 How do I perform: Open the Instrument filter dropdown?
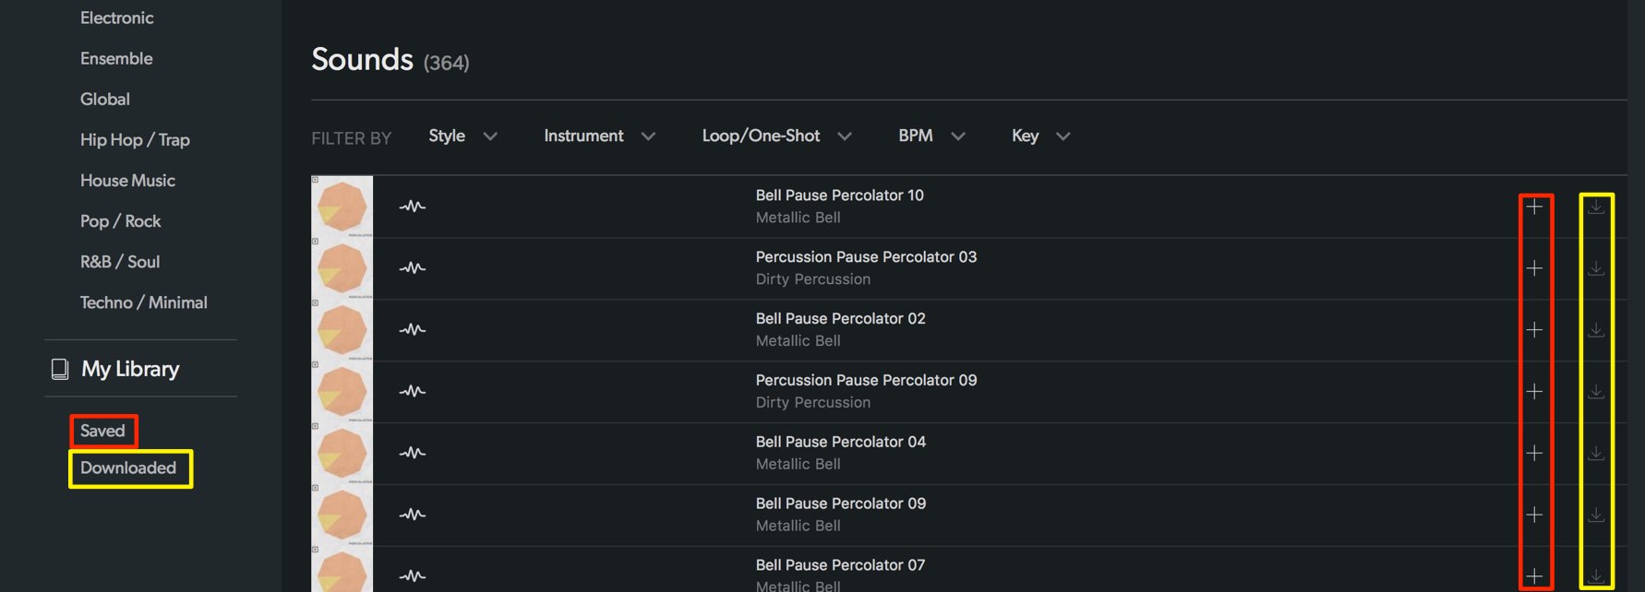pyautogui.click(x=599, y=136)
